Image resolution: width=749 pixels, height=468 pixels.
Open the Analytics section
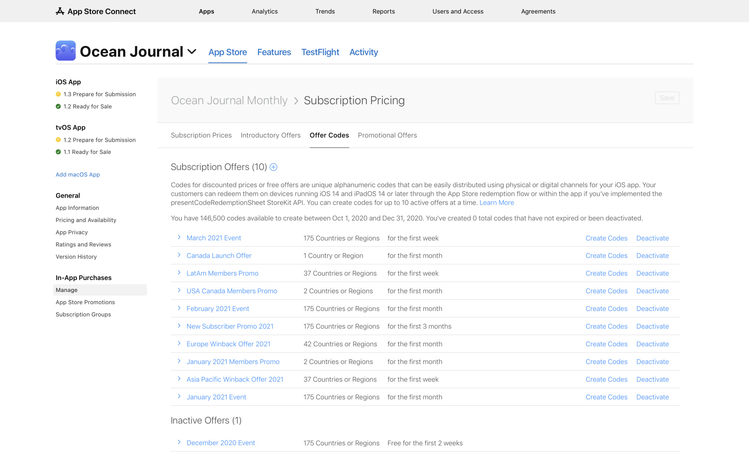point(265,11)
